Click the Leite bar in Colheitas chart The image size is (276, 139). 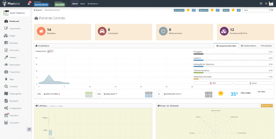coord(50,133)
